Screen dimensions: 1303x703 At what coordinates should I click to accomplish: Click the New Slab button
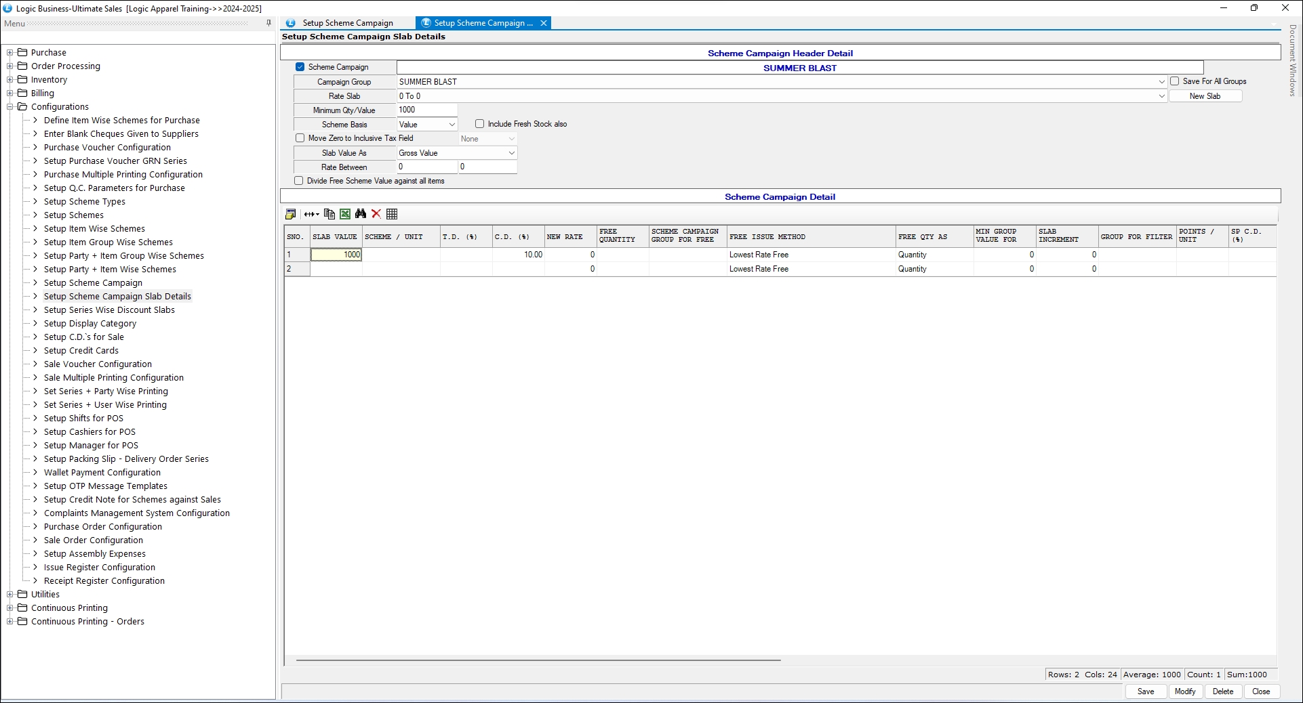click(1205, 96)
